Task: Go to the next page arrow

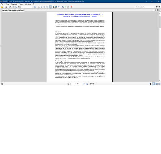Action: [84, 84]
